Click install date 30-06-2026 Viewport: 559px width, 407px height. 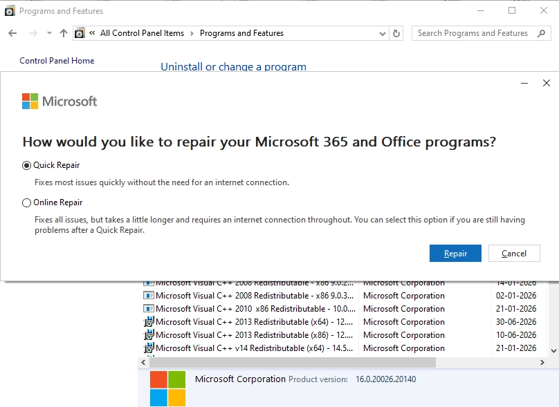(516, 322)
